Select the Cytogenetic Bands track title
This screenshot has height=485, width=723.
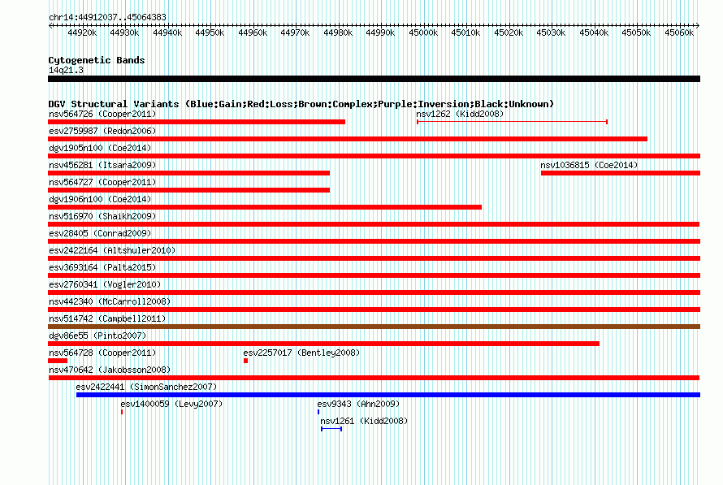tap(97, 60)
